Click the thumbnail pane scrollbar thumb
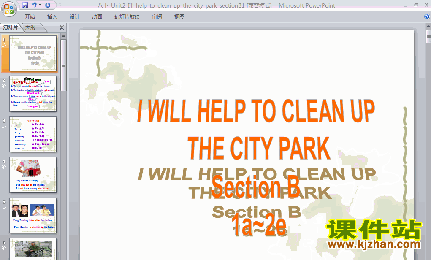This screenshot has height=260, width=431. tap(63, 65)
